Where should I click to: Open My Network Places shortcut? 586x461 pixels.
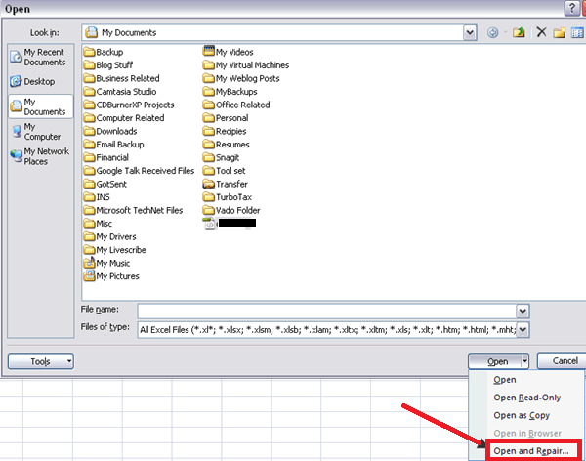tap(39, 156)
